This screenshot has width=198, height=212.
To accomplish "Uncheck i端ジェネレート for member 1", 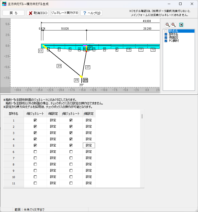I will coord(35,120).
